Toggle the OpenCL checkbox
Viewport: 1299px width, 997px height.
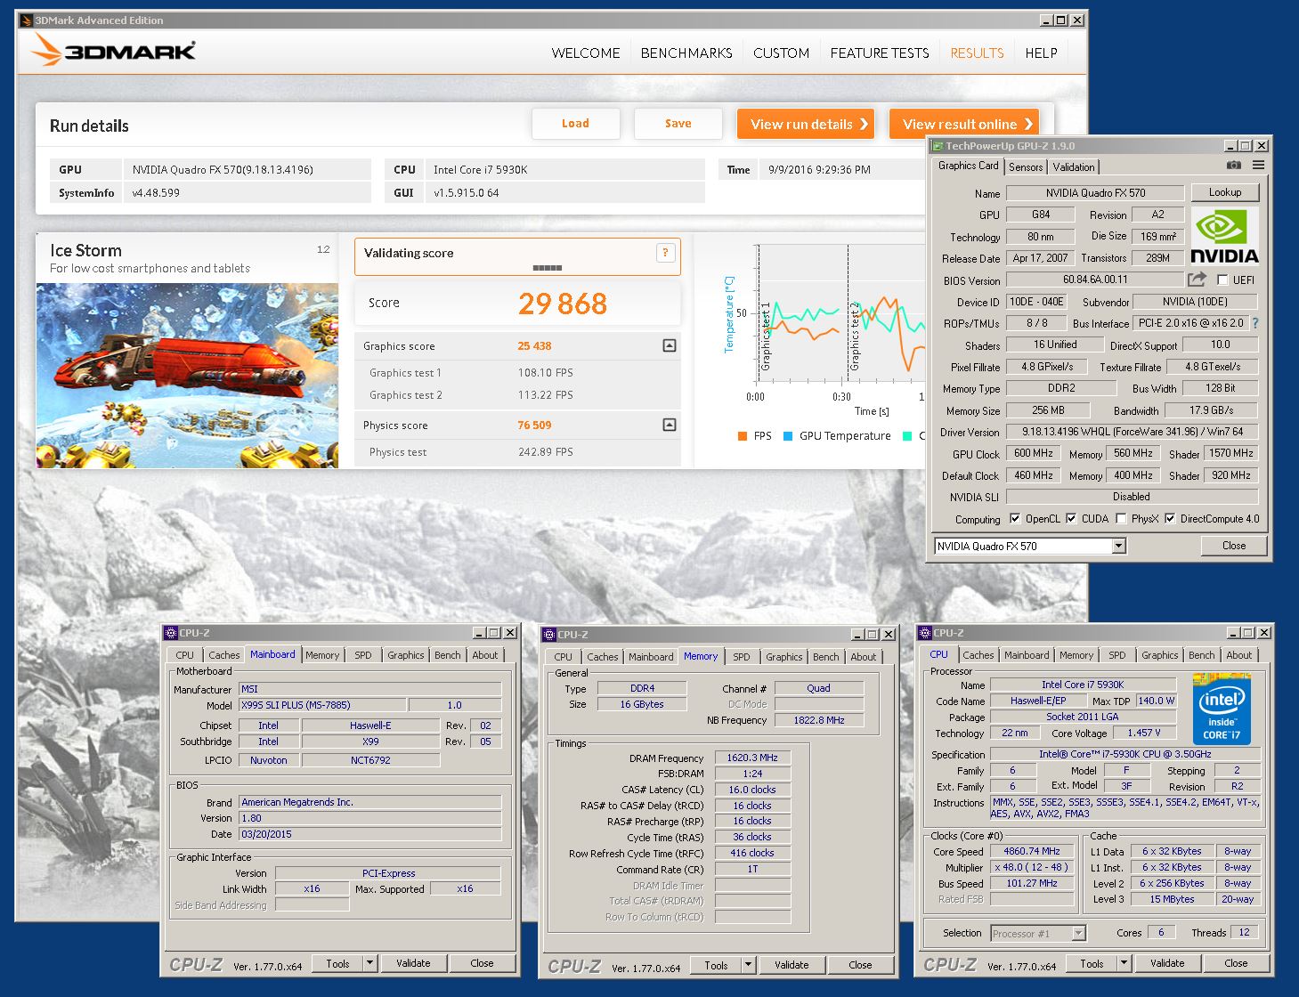(1015, 519)
